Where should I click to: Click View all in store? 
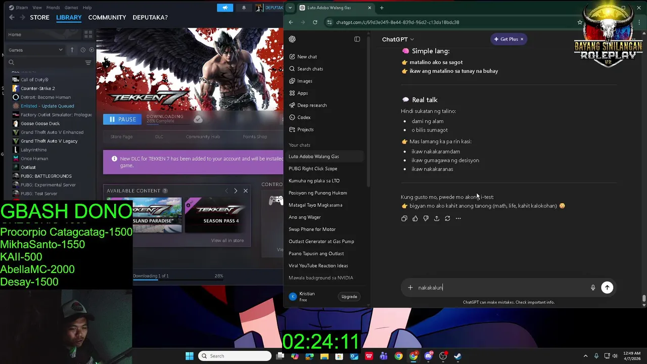[x=227, y=240]
